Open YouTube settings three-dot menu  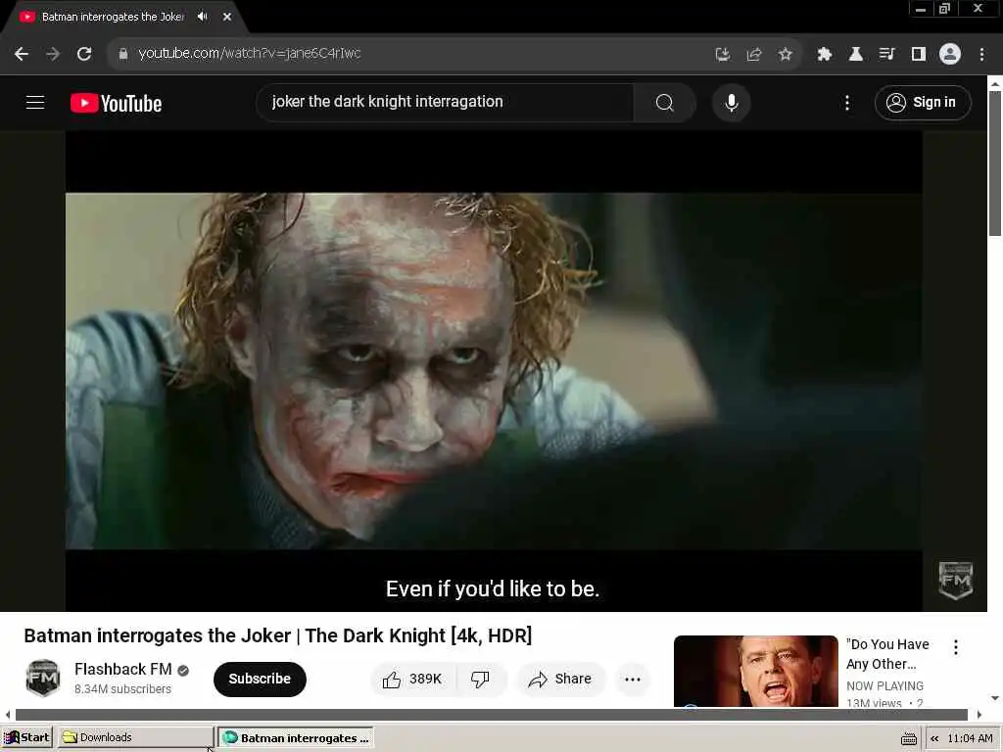(x=847, y=103)
